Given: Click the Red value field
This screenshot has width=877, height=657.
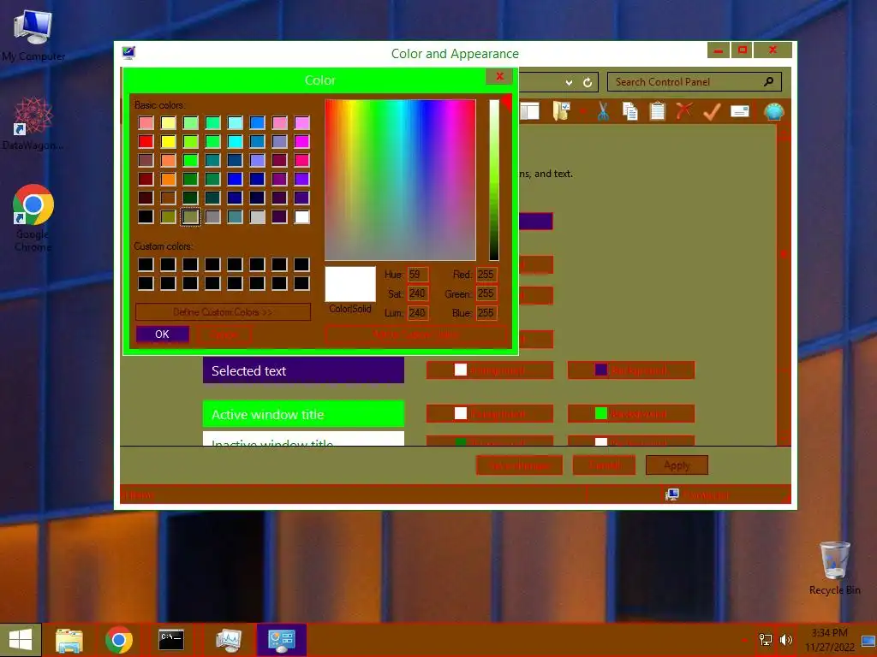Looking at the screenshot, I should coord(486,275).
